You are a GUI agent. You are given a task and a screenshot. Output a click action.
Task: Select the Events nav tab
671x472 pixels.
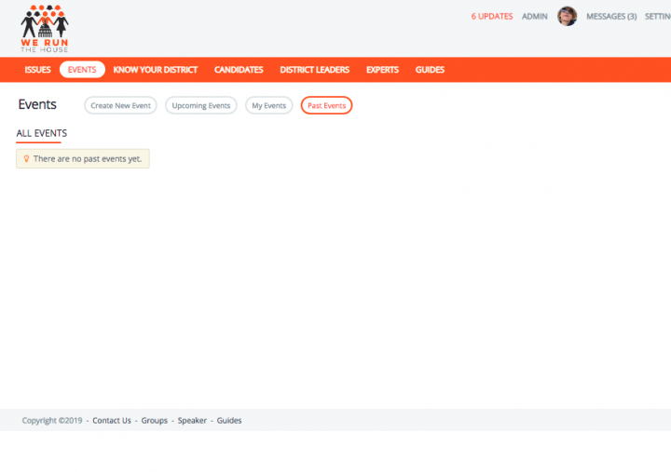click(x=82, y=70)
